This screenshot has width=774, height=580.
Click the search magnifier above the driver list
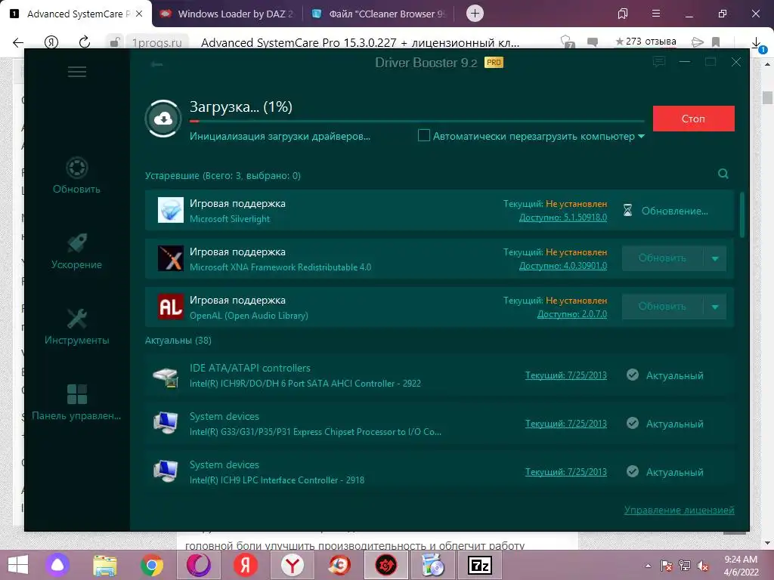point(723,174)
